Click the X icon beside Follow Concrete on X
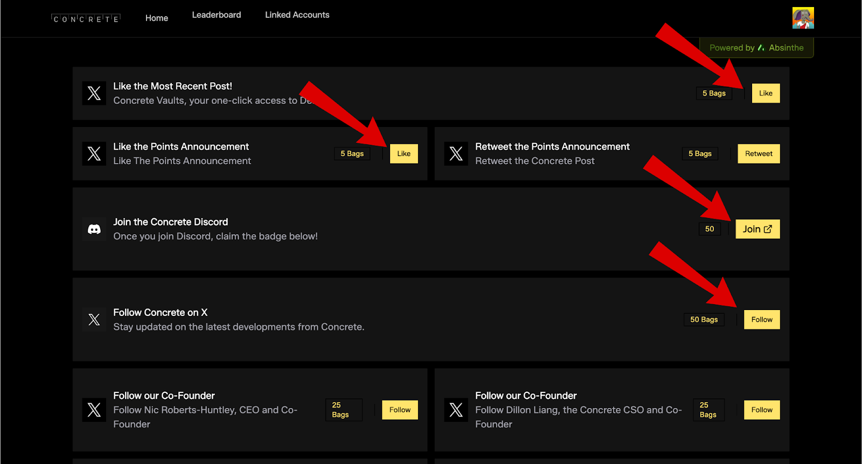Screen dimensions: 862x464 tap(94, 320)
